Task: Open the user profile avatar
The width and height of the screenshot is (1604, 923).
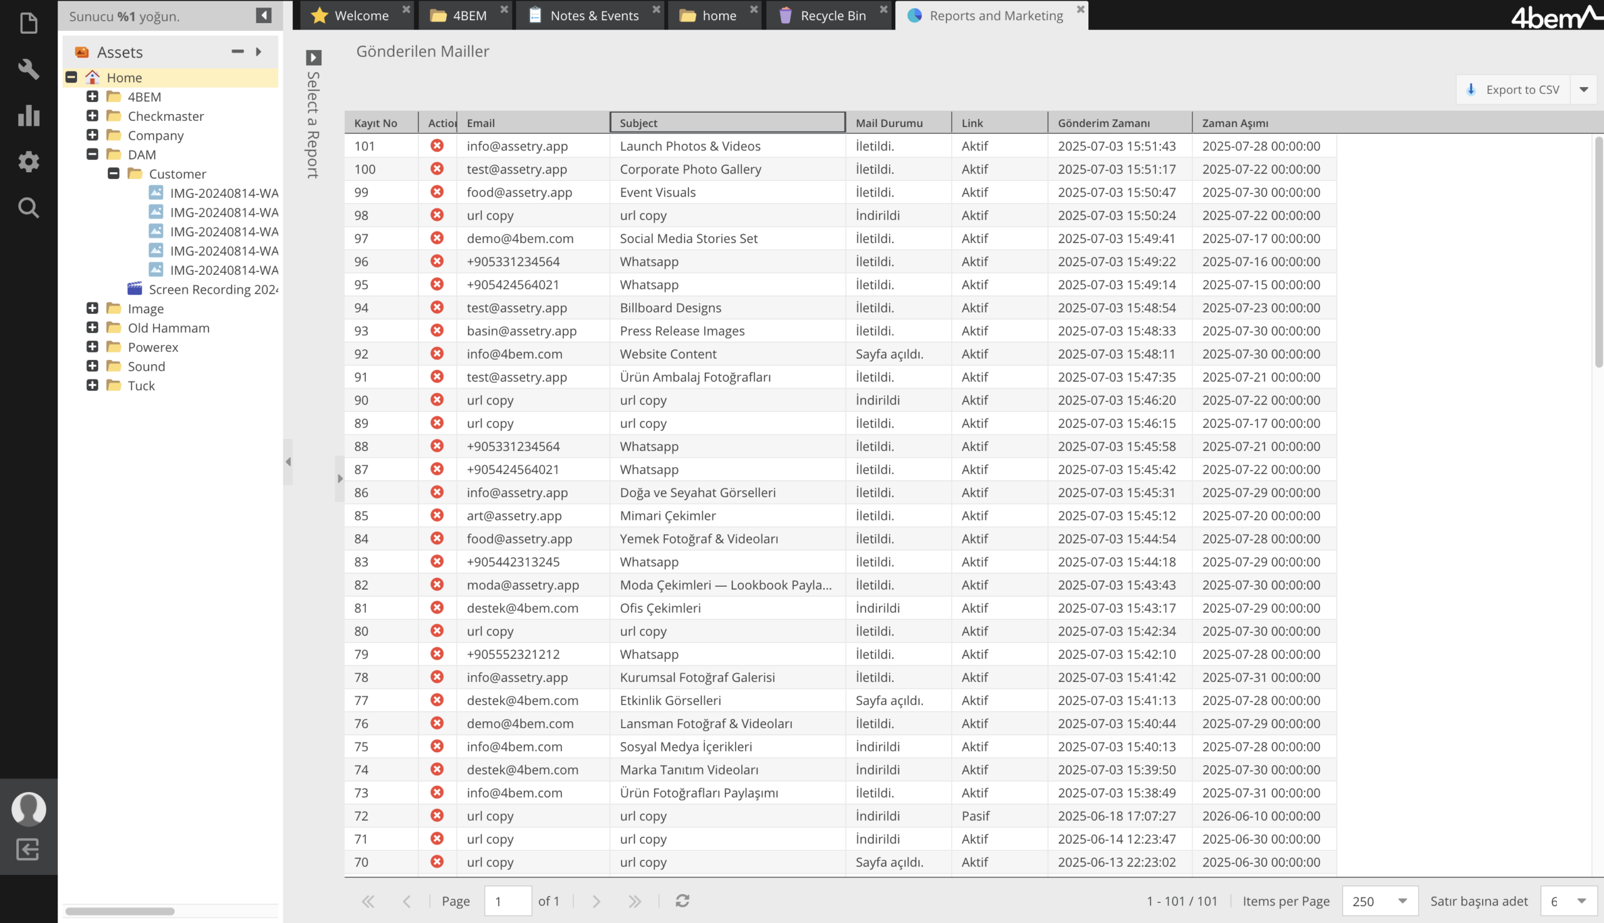Action: click(29, 809)
